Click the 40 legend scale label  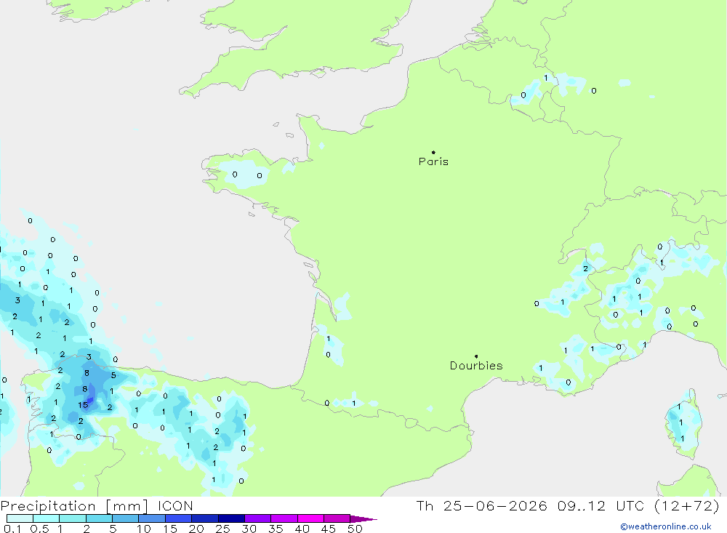tap(302, 529)
